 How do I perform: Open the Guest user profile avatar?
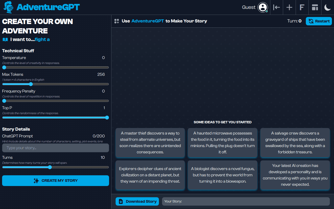click(x=263, y=7)
